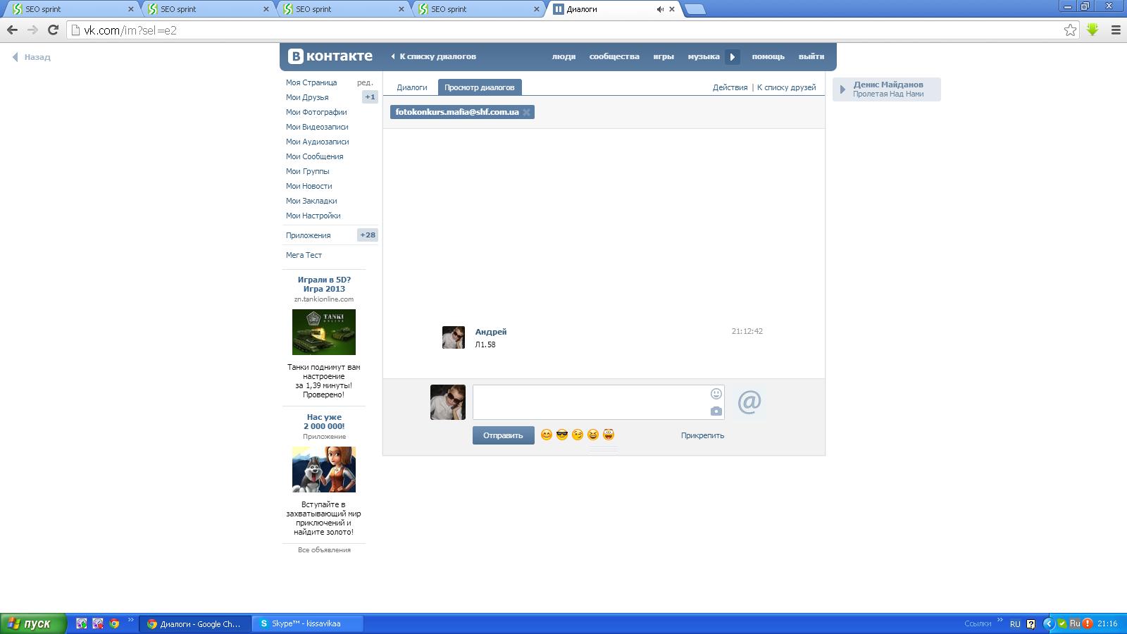Insert the wide-eyed open-mouth emoji
Viewport: 1127px width, 634px height.
(x=609, y=435)
